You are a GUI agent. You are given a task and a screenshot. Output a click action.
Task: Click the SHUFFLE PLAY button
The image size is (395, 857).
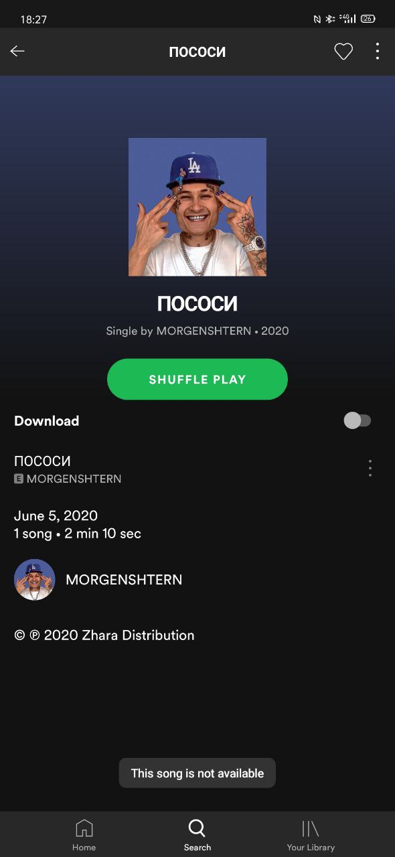(x=197, y=380)
